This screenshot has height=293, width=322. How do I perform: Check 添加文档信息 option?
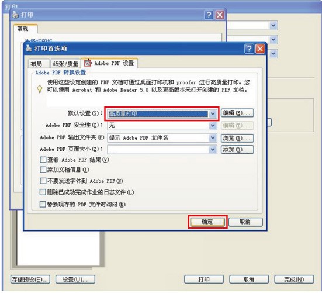click(x=43, y=170)
